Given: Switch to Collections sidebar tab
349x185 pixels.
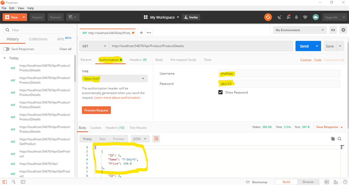Looking at the screenshot, I should [38, 39].
